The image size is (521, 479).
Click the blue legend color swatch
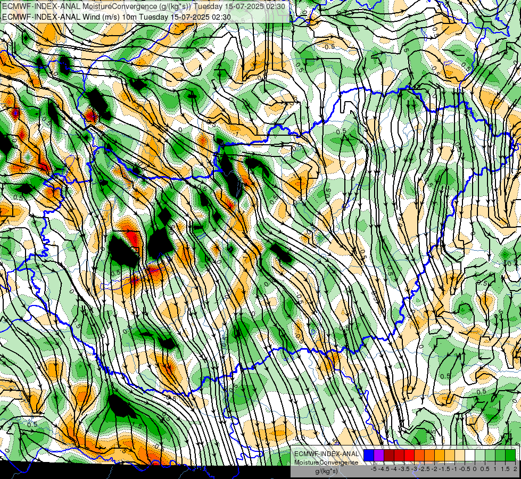[368, 455]
